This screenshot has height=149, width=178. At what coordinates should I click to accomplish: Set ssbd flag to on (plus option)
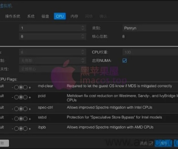pyautogui.click(x=25, y=119)
